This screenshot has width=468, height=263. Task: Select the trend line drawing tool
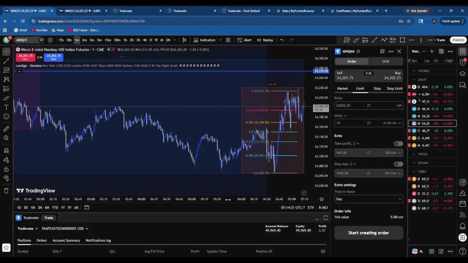[6, 61]
